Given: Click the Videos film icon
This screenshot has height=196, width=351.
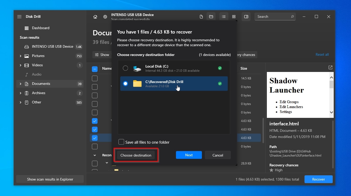Looking at the screenshot, I should (x=27, y=65).
